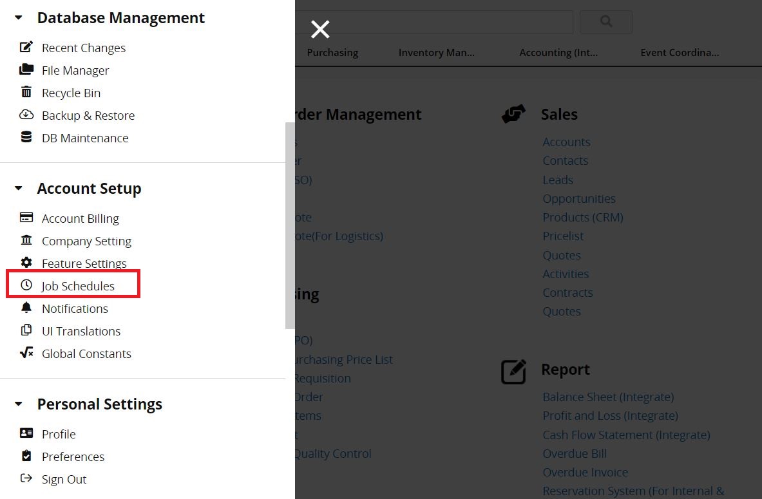762x499 pixels.
Task: Open the Inventory Man... tab
Action: [437, 52]
